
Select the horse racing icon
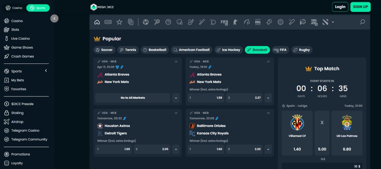click(246, 22)
